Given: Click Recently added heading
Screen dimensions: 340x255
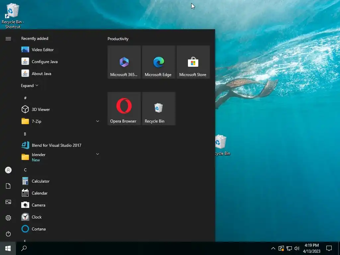Looking at the screenshot, I should point(35,39).
